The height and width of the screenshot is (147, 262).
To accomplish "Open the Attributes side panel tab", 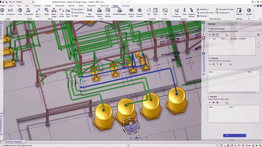I will click(x=204, y=44).
